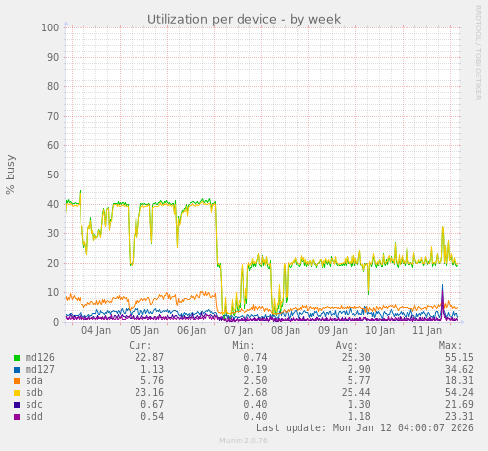Click md126 average value 25.30

pos(356,358)
